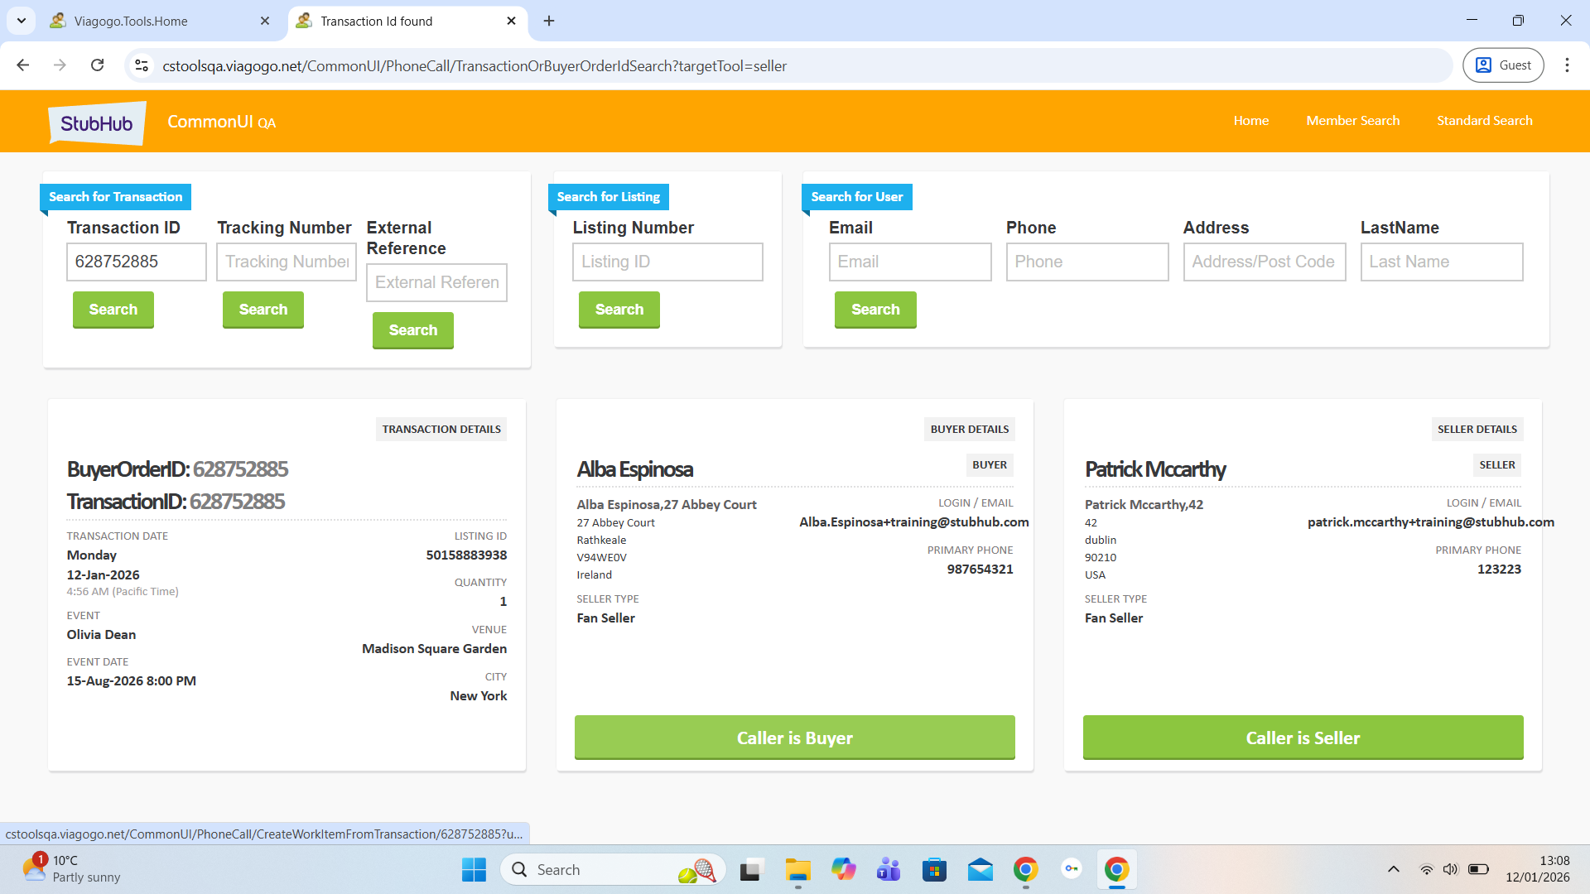The height and width of the screenshot is (894, 1590).
Task: Reload the page with the refresh icon
Action: (x=98, y=65)
